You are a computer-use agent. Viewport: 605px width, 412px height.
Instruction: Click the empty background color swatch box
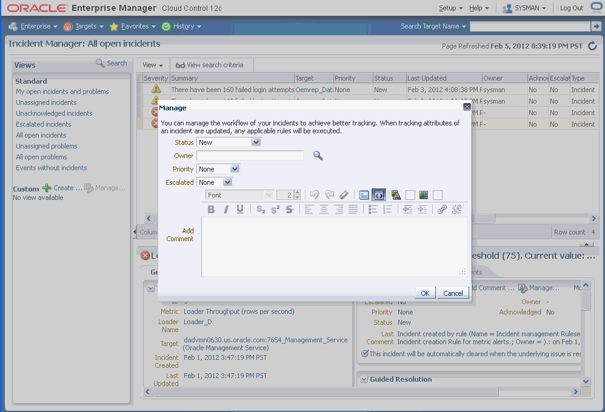pos(438,195)
